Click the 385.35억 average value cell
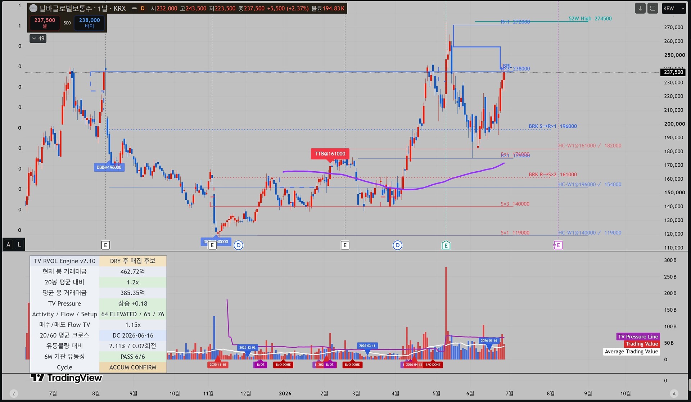Viewport: 691px width, 402px height. pyautogui.click(x=133, y=293)
